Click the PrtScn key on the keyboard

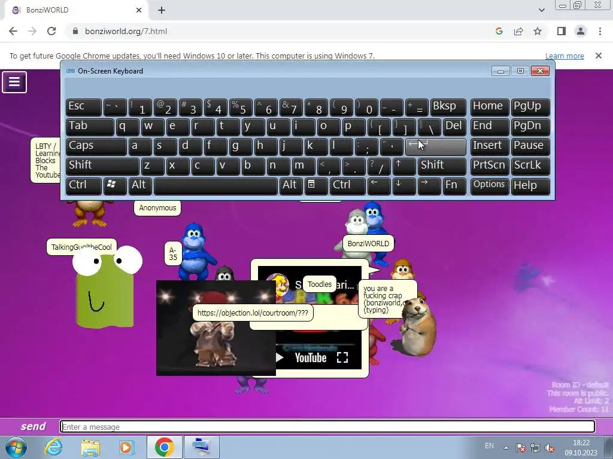pyautogui.click(x=490, y=166)
